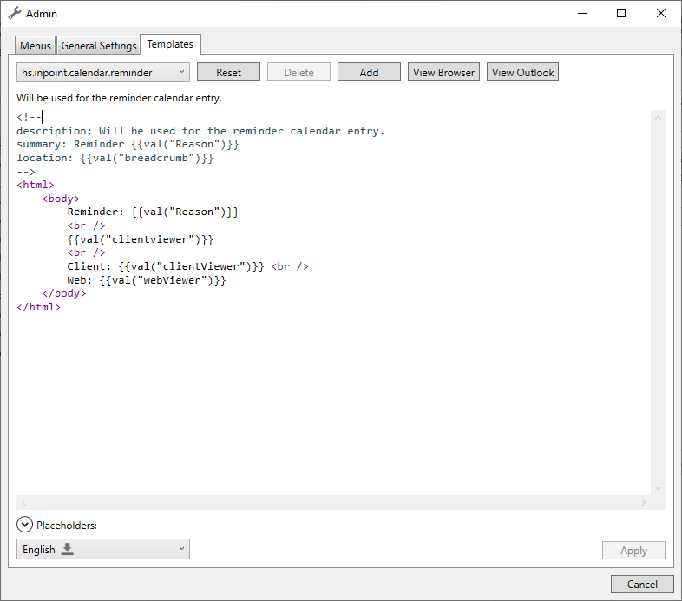Click the download icon next to English
Viewport: 682px width, 601px height.
[x=67, y=549]
